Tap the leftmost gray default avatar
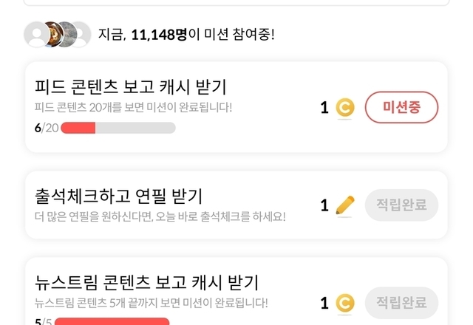 click(35, 34)
